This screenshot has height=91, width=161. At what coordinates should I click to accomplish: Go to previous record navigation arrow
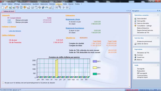point(60,7)
